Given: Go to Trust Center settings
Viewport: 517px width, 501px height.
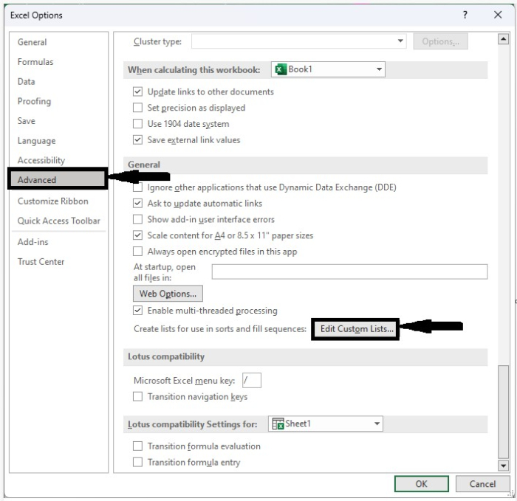Looking at the screenshot, I should (x=41, y=261).
